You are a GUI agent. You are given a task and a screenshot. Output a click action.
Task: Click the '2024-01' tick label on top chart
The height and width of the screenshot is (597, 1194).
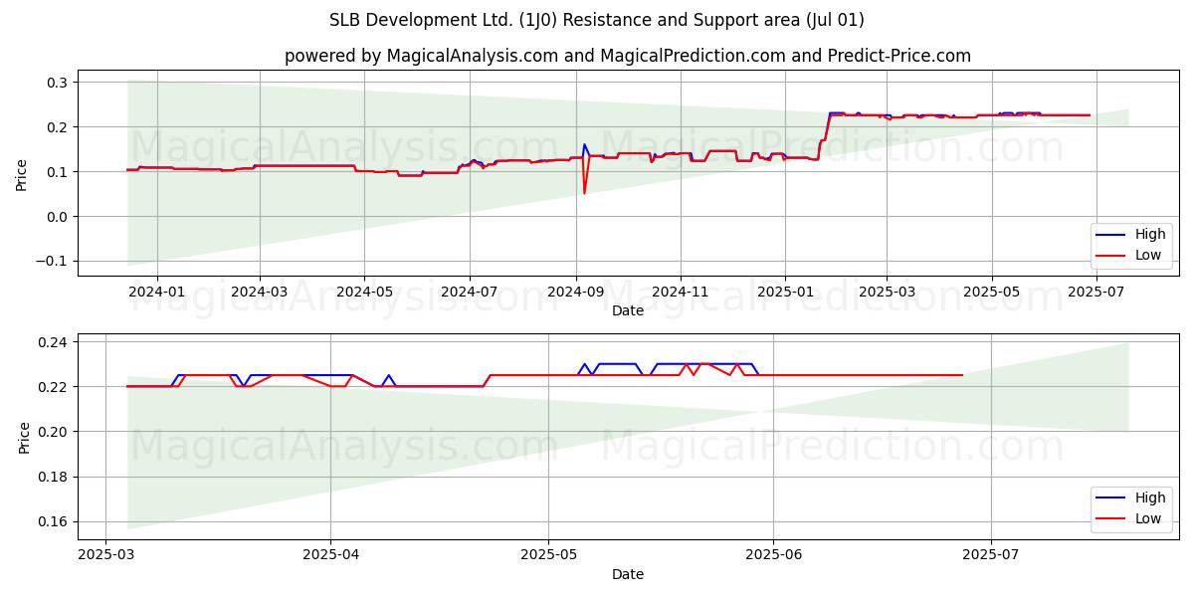(156, 292)
